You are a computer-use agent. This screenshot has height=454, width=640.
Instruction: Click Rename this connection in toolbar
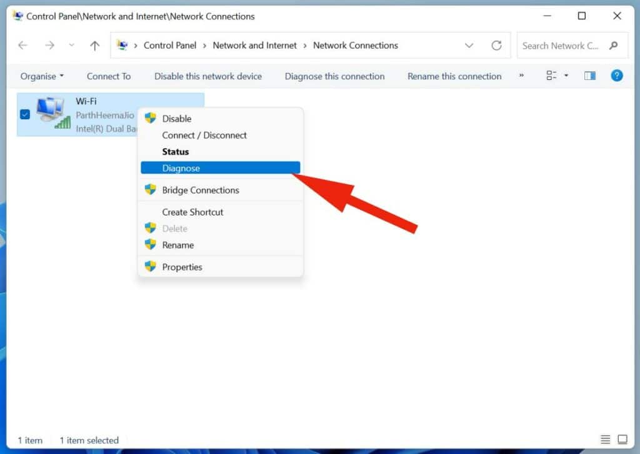point(454,76)
